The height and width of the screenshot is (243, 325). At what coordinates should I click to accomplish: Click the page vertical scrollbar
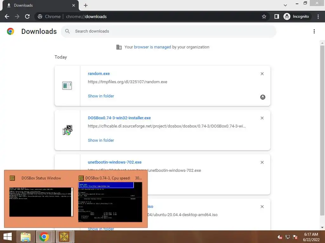tap(322, 130)
